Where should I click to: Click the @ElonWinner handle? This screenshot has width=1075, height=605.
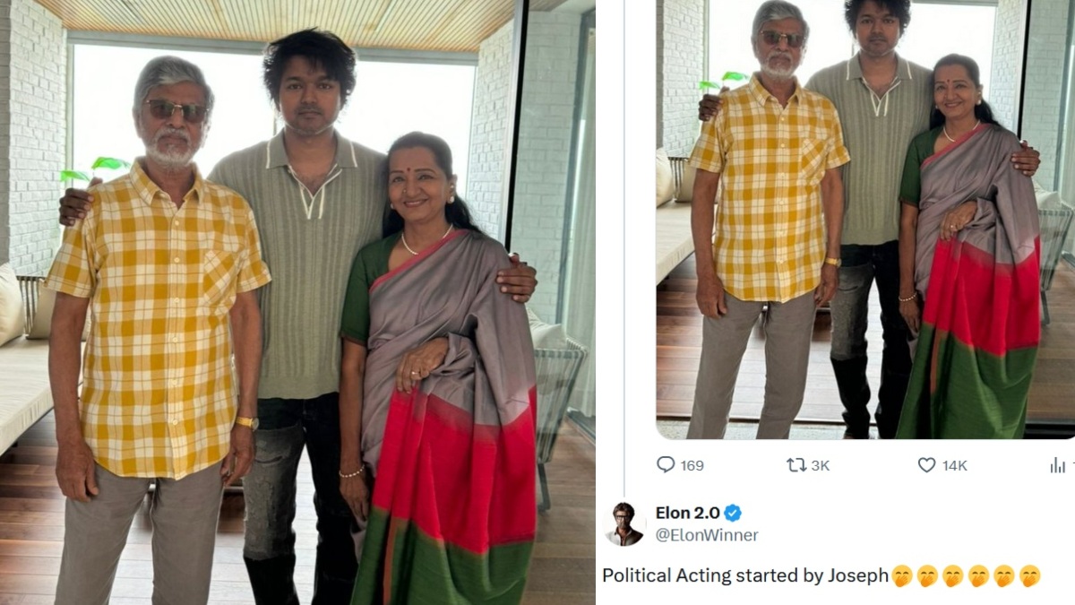coord(707,535)
